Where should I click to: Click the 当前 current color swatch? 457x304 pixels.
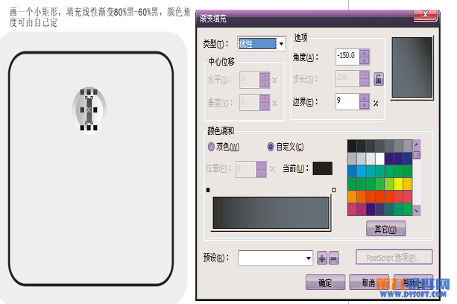[x=322, y=168]
